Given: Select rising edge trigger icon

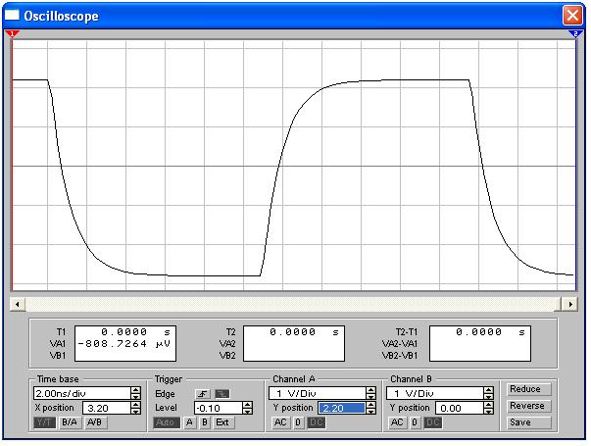Looking at the screenshot, I should click(204, 393).
